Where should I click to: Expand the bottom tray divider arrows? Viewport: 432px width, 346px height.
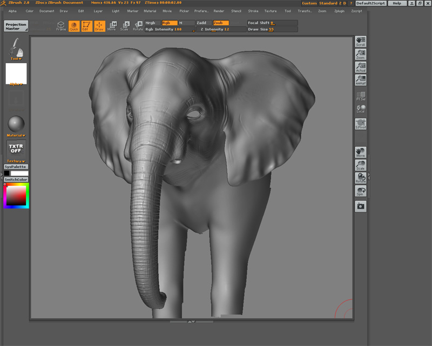click(192, 322)
